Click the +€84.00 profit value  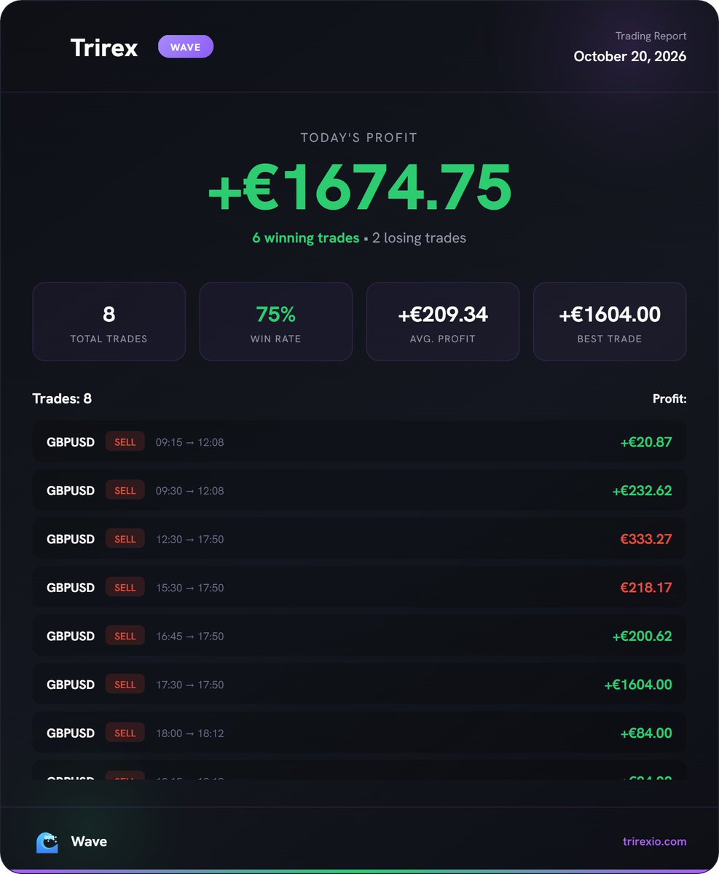point(646,733)
